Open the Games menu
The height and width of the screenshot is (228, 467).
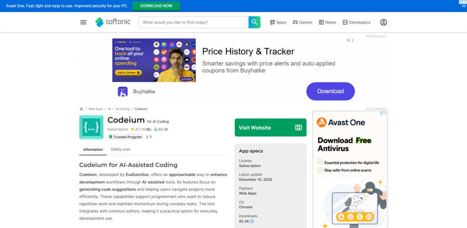click(x=302, y=22)
